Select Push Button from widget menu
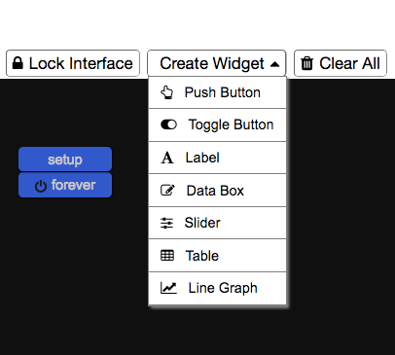 [x=217, y=92]
